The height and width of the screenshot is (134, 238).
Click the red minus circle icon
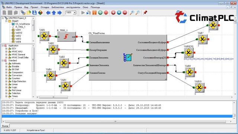pyautogui.click(x=125, y=13)
